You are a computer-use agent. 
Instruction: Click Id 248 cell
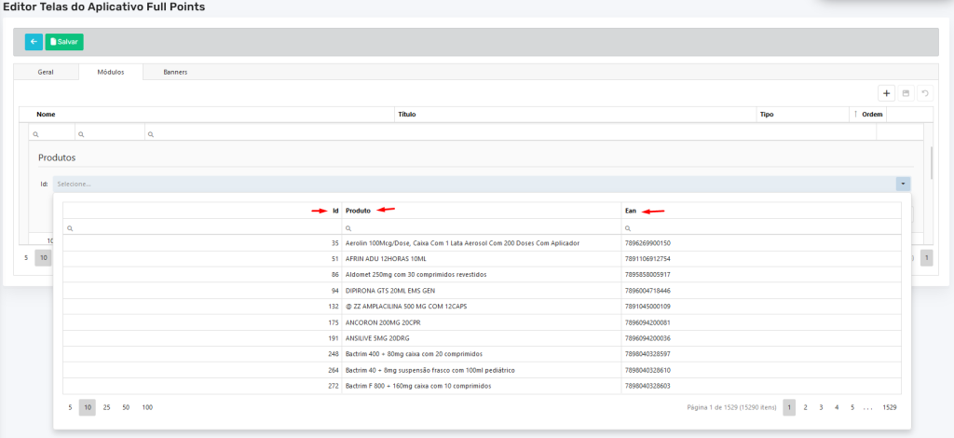coord(202,354)
